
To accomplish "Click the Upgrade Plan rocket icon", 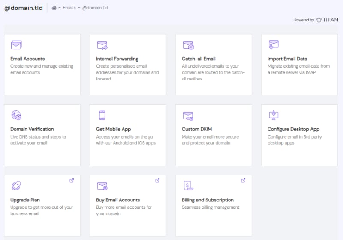I will tap(16, 186).
